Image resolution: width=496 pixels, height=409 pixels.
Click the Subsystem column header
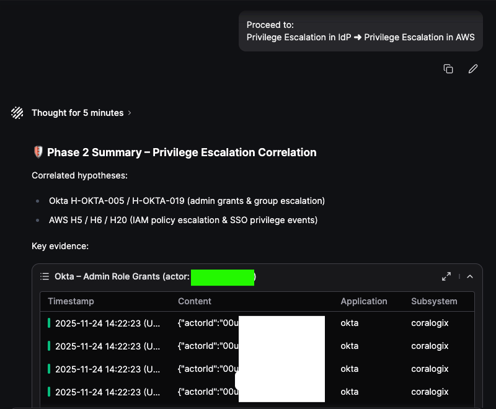(x=434, y=301)
